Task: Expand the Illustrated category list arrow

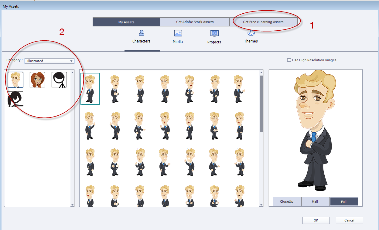Action: pos(72,61)
